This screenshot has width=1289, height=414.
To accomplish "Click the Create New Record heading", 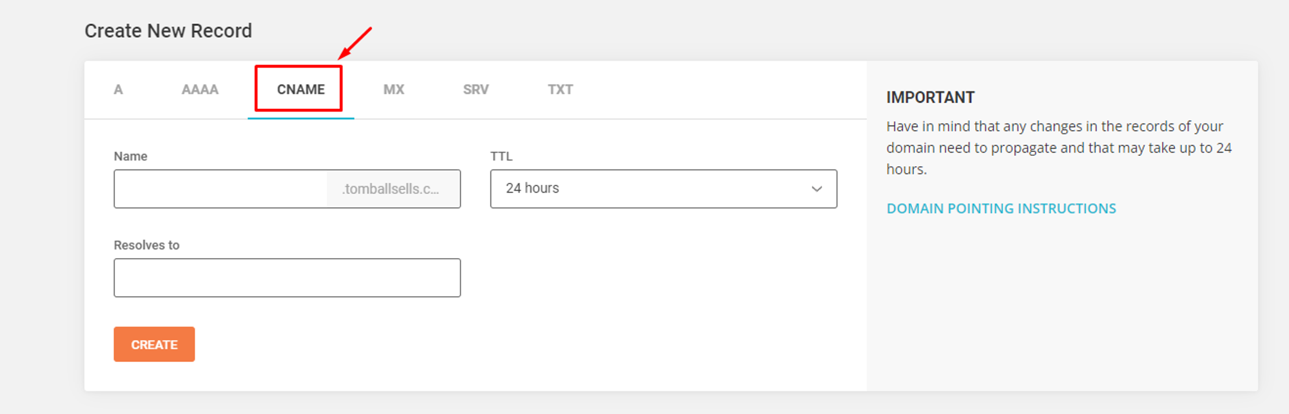I will point(168,31).
